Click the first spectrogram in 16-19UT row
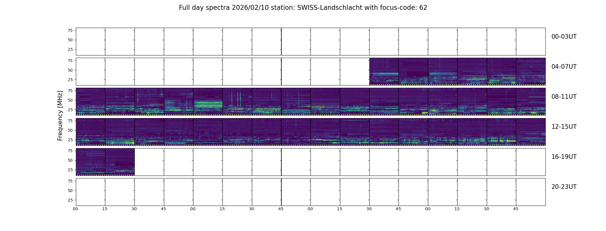This screenshot has height=231, width=606. tap(90, 162)
